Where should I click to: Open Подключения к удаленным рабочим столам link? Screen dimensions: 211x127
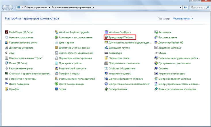tap(179, 58)
